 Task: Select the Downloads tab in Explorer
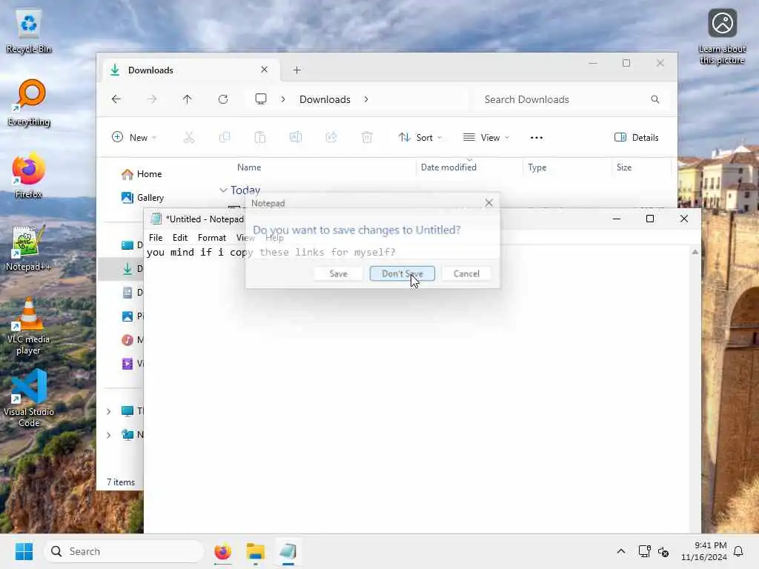pyautogui.click(x=189, y=70)
